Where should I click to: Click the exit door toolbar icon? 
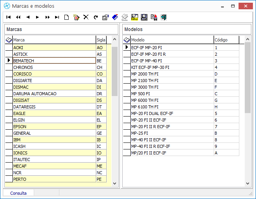pyautogui.click(x=164, y=17)
